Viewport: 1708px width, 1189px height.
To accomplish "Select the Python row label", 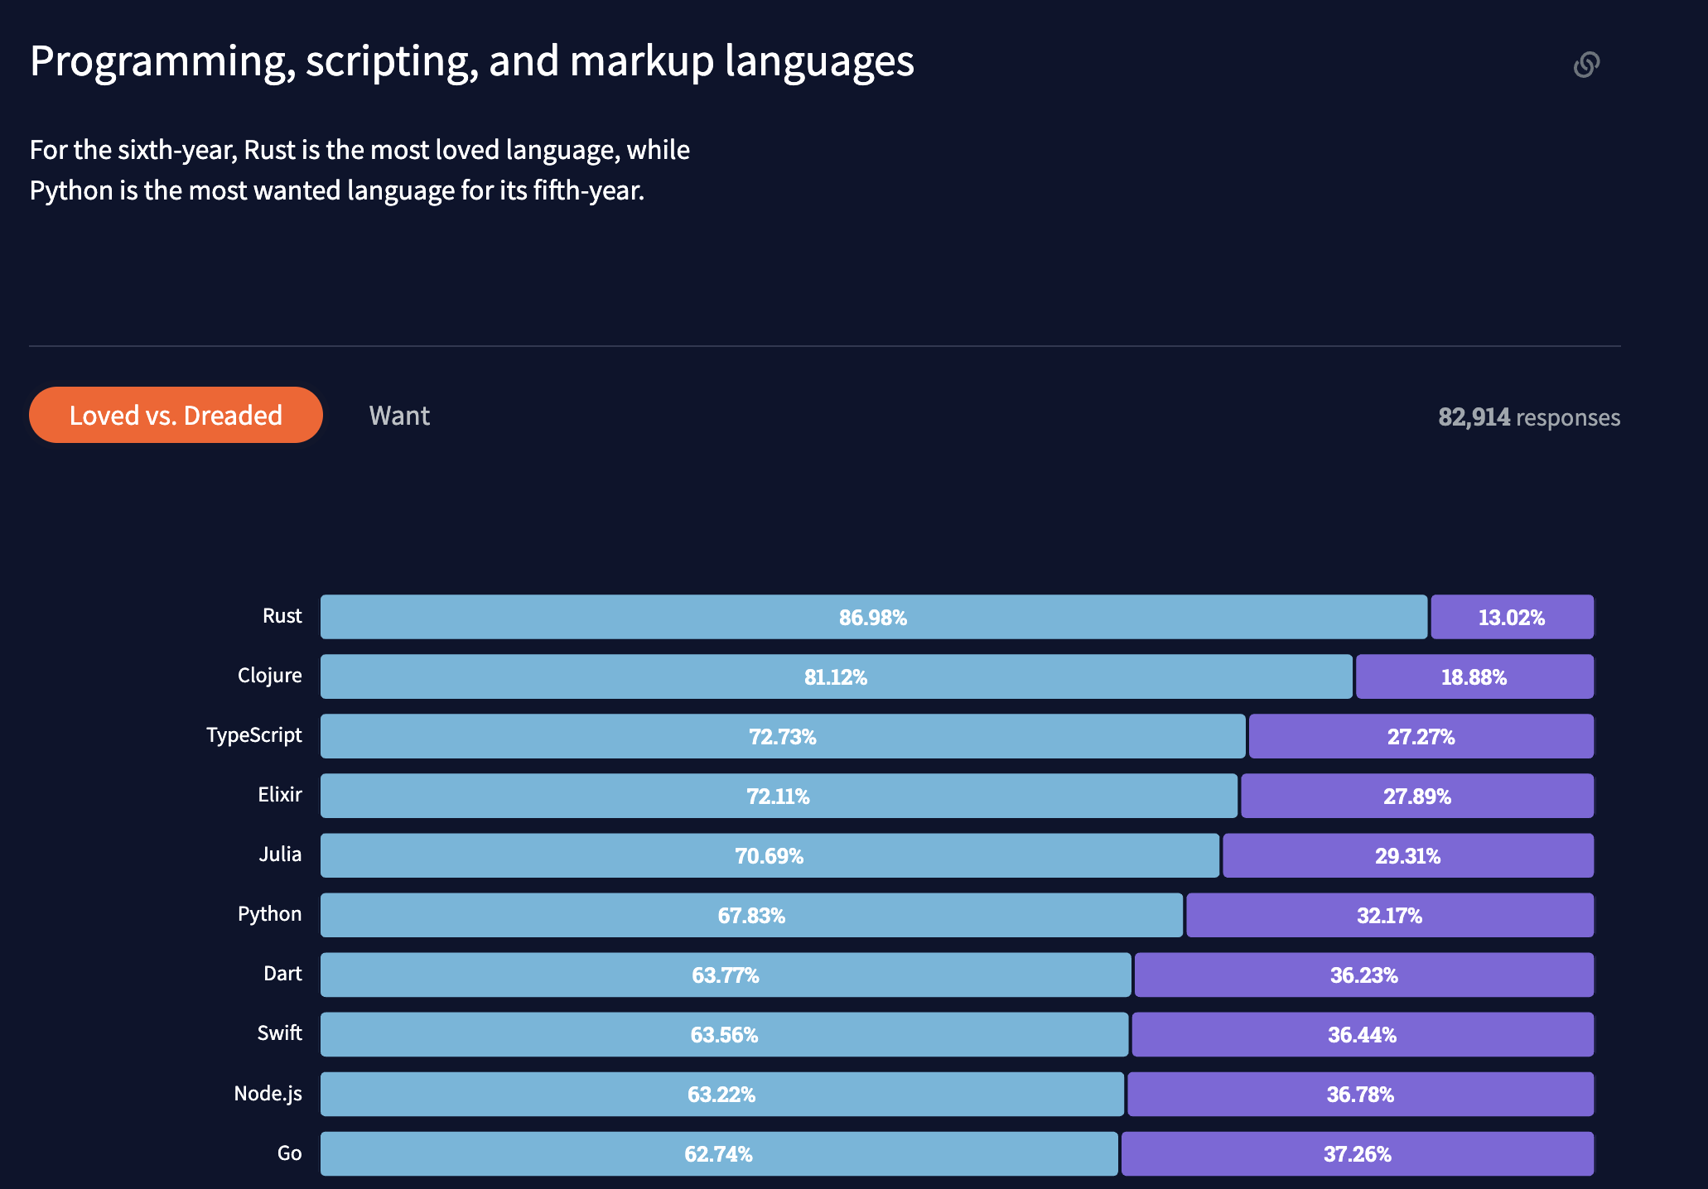I will 269,915.
